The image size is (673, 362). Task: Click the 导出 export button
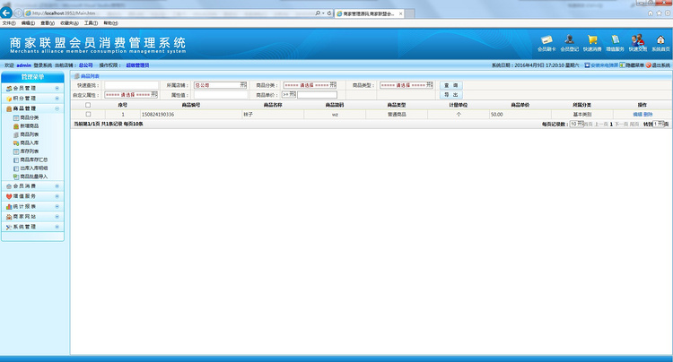coord(451,95)
